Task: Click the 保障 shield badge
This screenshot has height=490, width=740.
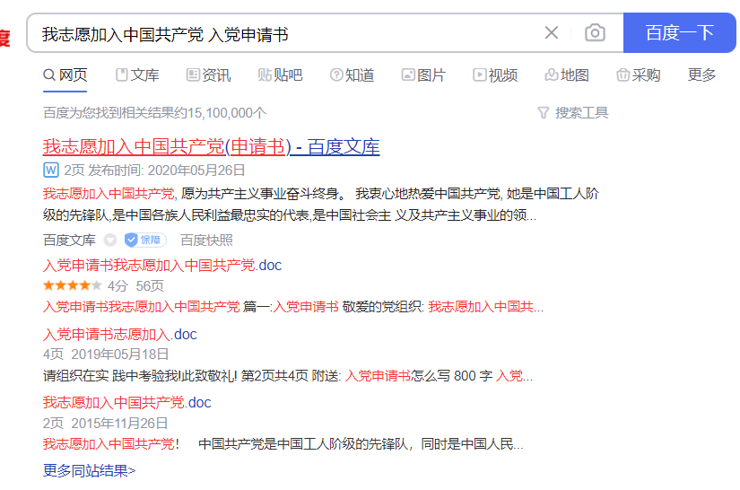Action: (145, 241)
